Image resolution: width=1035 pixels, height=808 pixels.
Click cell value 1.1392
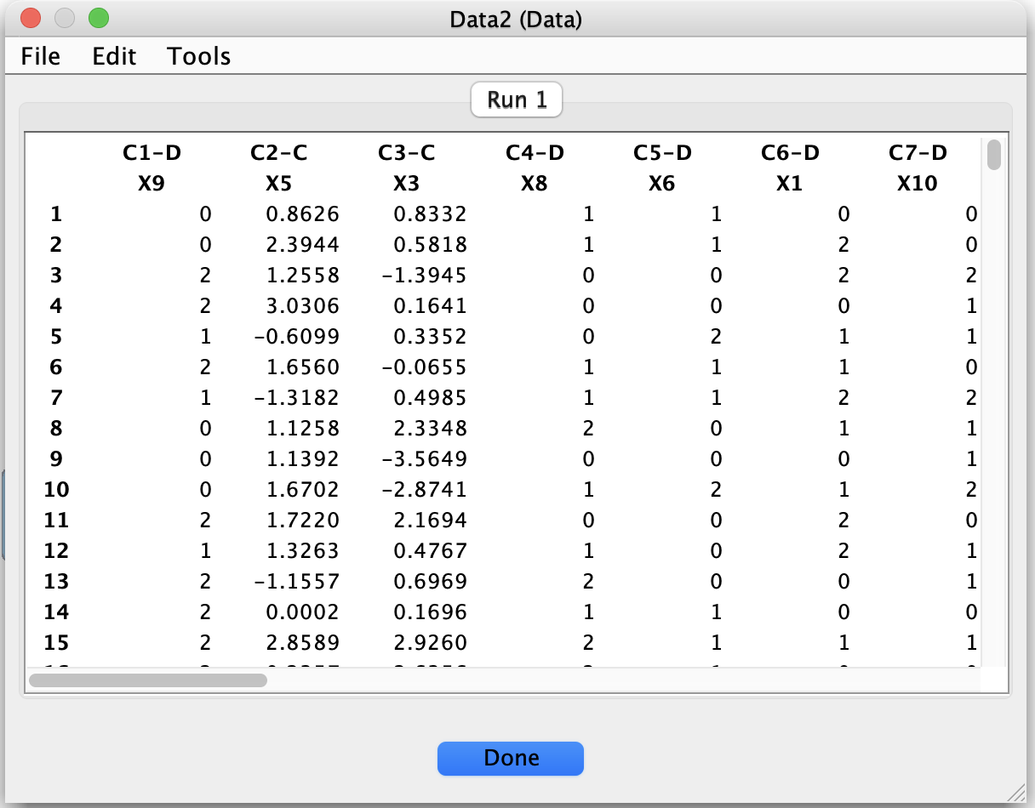click(302, 459)
